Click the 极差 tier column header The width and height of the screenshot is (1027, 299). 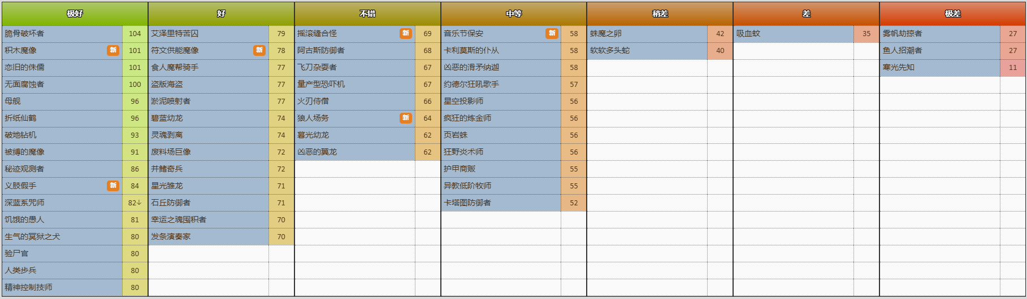click(x=952, y=14)
